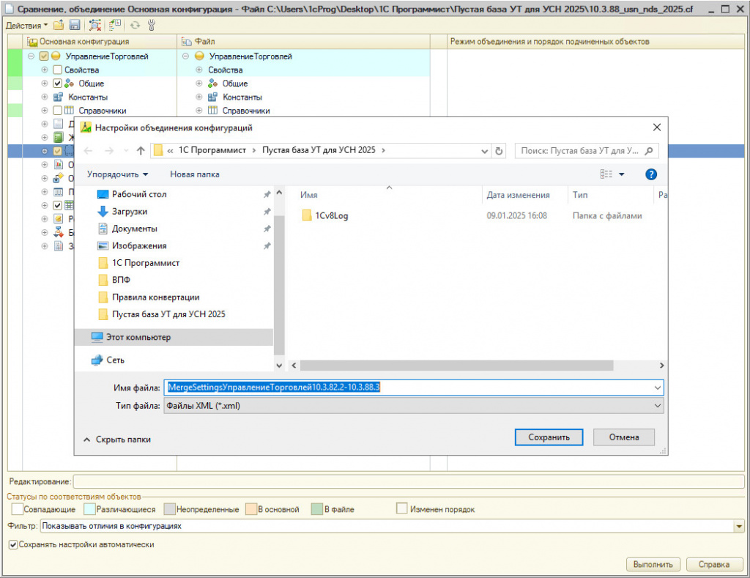Click the Константы icon in Файл column tree
The image size is (750, 578).
click(x=212, y=97)
